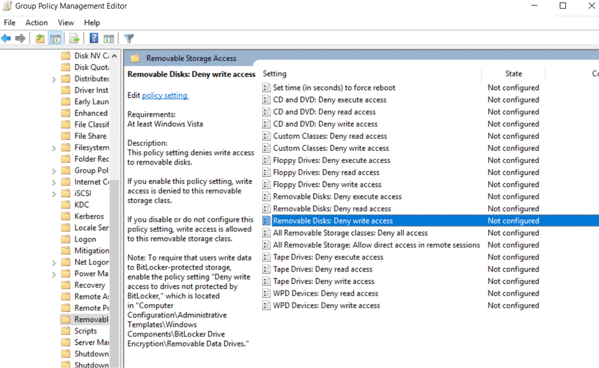Click highlighted 'Removable Disks: Deny write access' row
This screenshot has height=368, width=599.
pos(430,220)
